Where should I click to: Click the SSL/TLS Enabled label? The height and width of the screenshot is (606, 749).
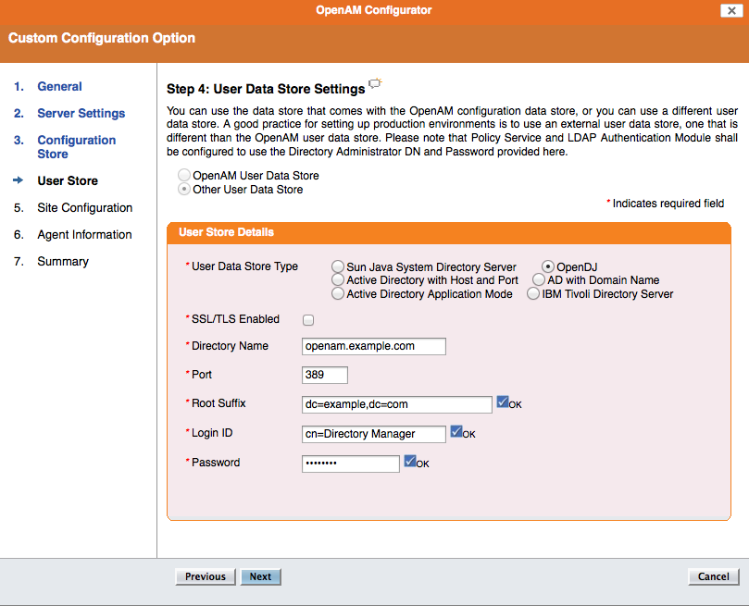coord(235,319)
